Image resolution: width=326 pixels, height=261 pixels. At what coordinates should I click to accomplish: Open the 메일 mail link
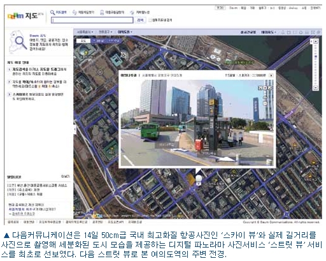pos(244,8)
